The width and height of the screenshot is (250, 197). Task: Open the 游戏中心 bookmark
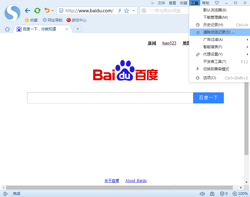click(x=76, y=20)
